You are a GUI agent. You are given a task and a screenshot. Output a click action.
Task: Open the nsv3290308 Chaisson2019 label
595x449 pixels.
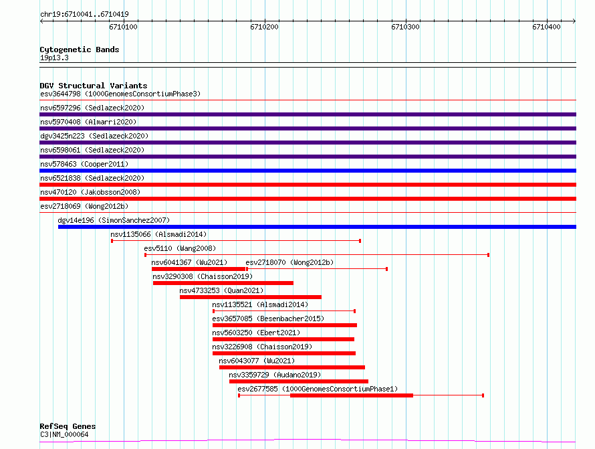tap(203, 276)
